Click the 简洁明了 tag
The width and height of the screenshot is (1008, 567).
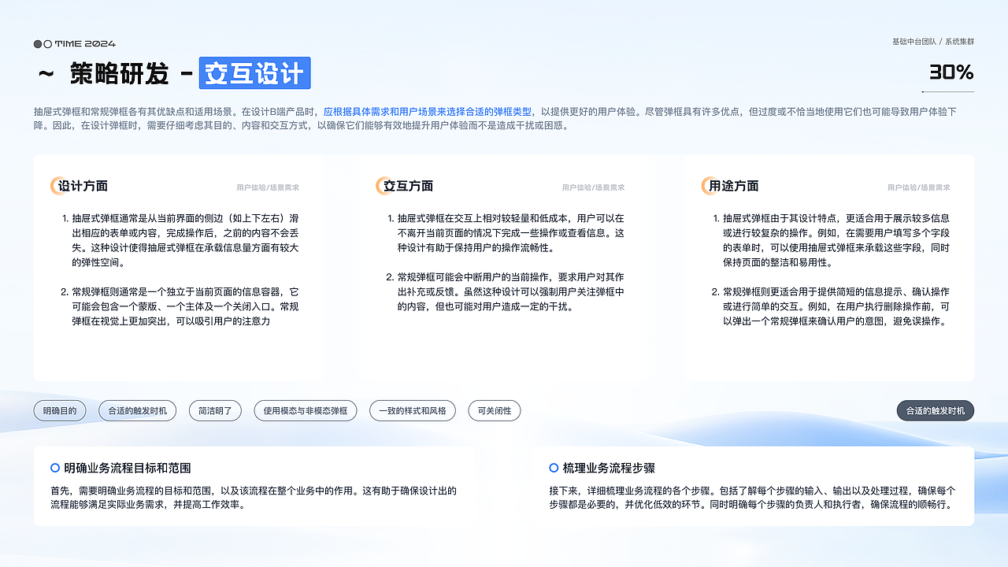(x=215, y=410)
